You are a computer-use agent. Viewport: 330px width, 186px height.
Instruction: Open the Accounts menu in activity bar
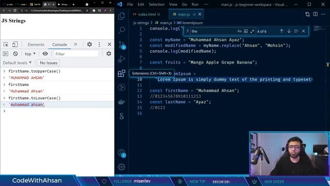click(122, 153)
